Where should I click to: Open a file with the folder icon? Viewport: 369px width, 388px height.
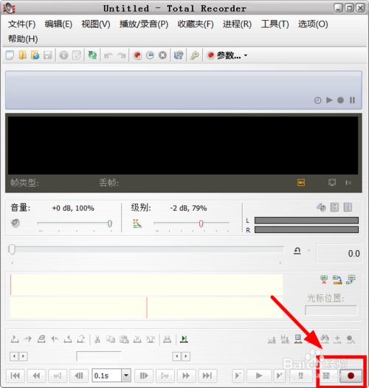tap(23, 55)
